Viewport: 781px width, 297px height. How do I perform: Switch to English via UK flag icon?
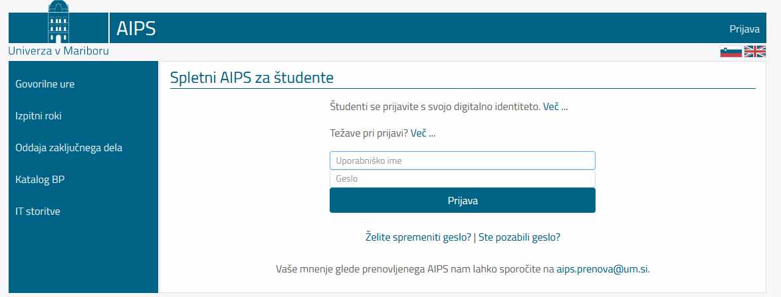(754, 52)
